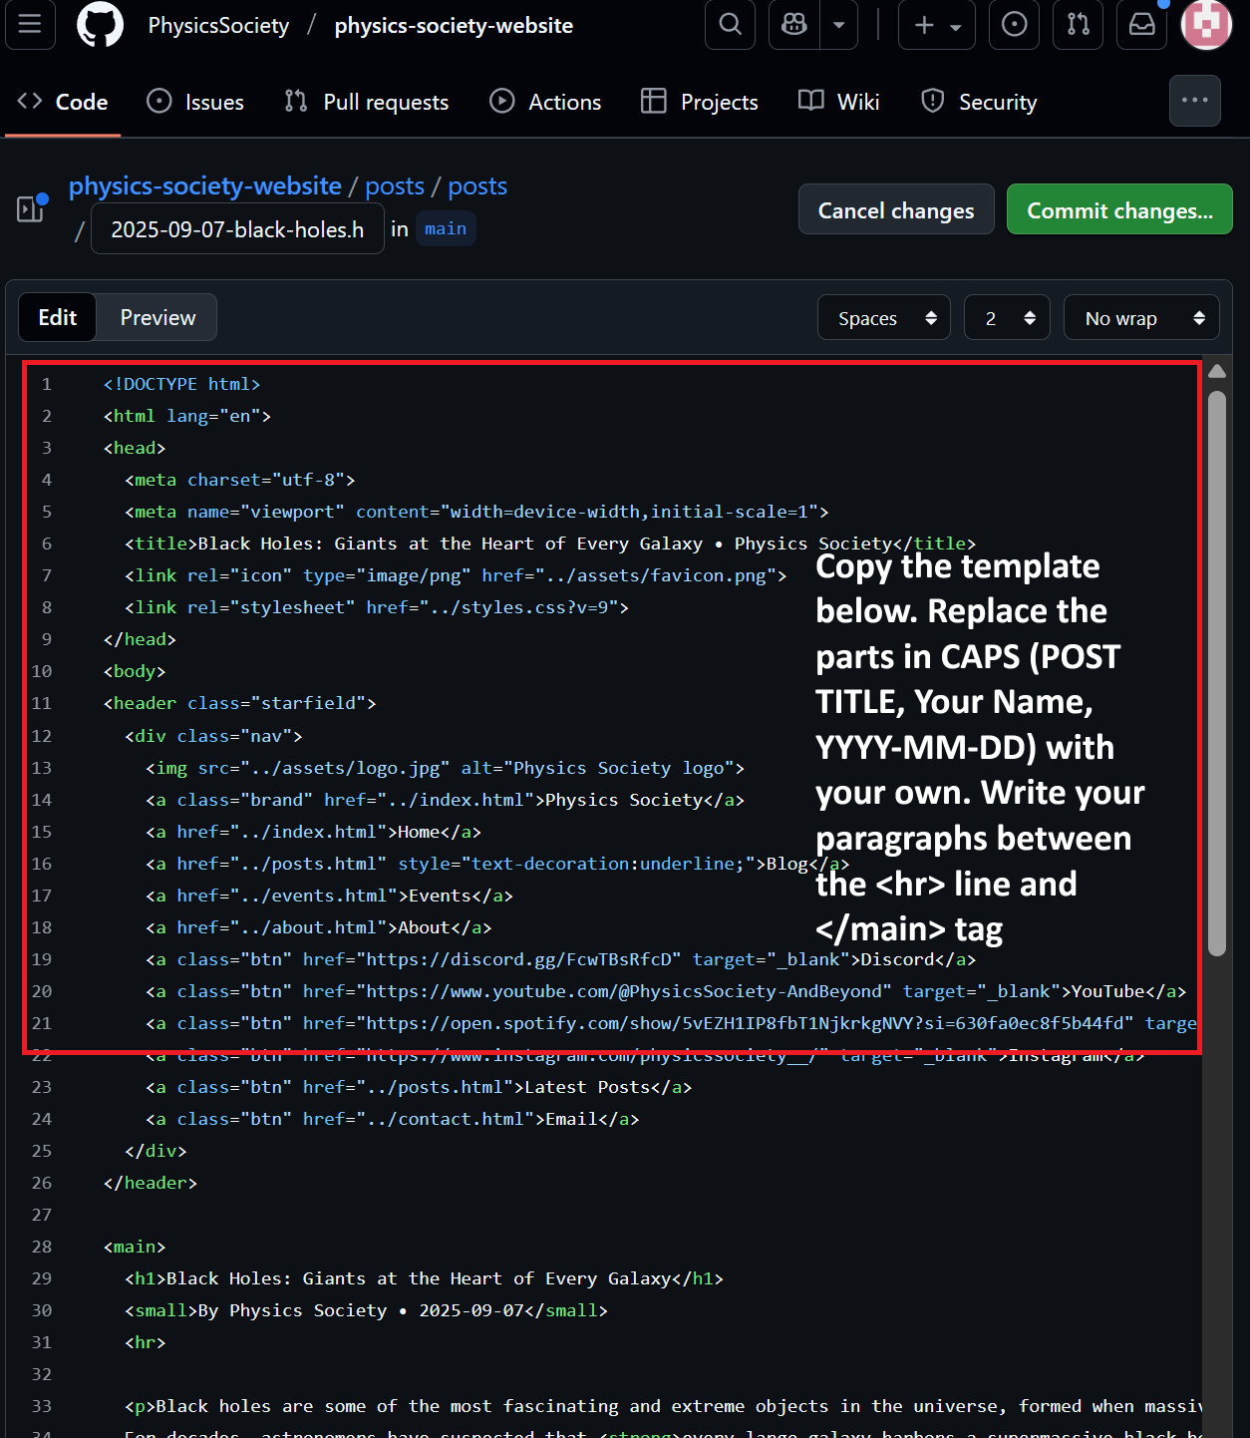Click Commit changes

click(1118, 209)
